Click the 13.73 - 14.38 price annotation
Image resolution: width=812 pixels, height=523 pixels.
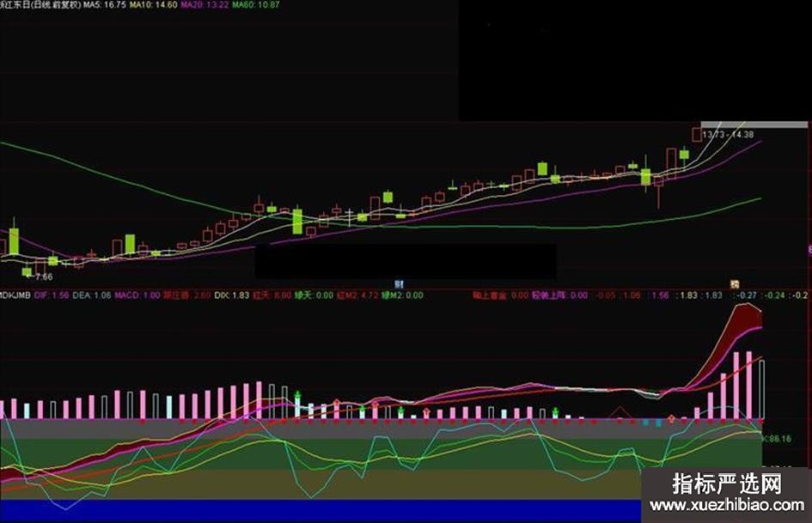[x=728, y=135]
